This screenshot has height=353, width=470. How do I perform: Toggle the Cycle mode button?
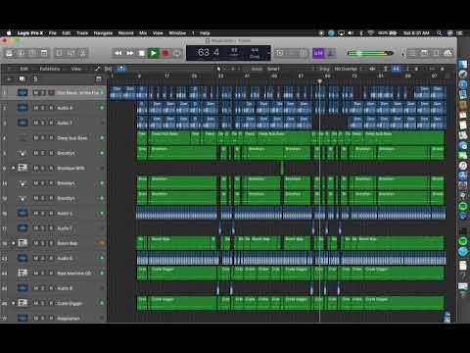click(177, 53)
